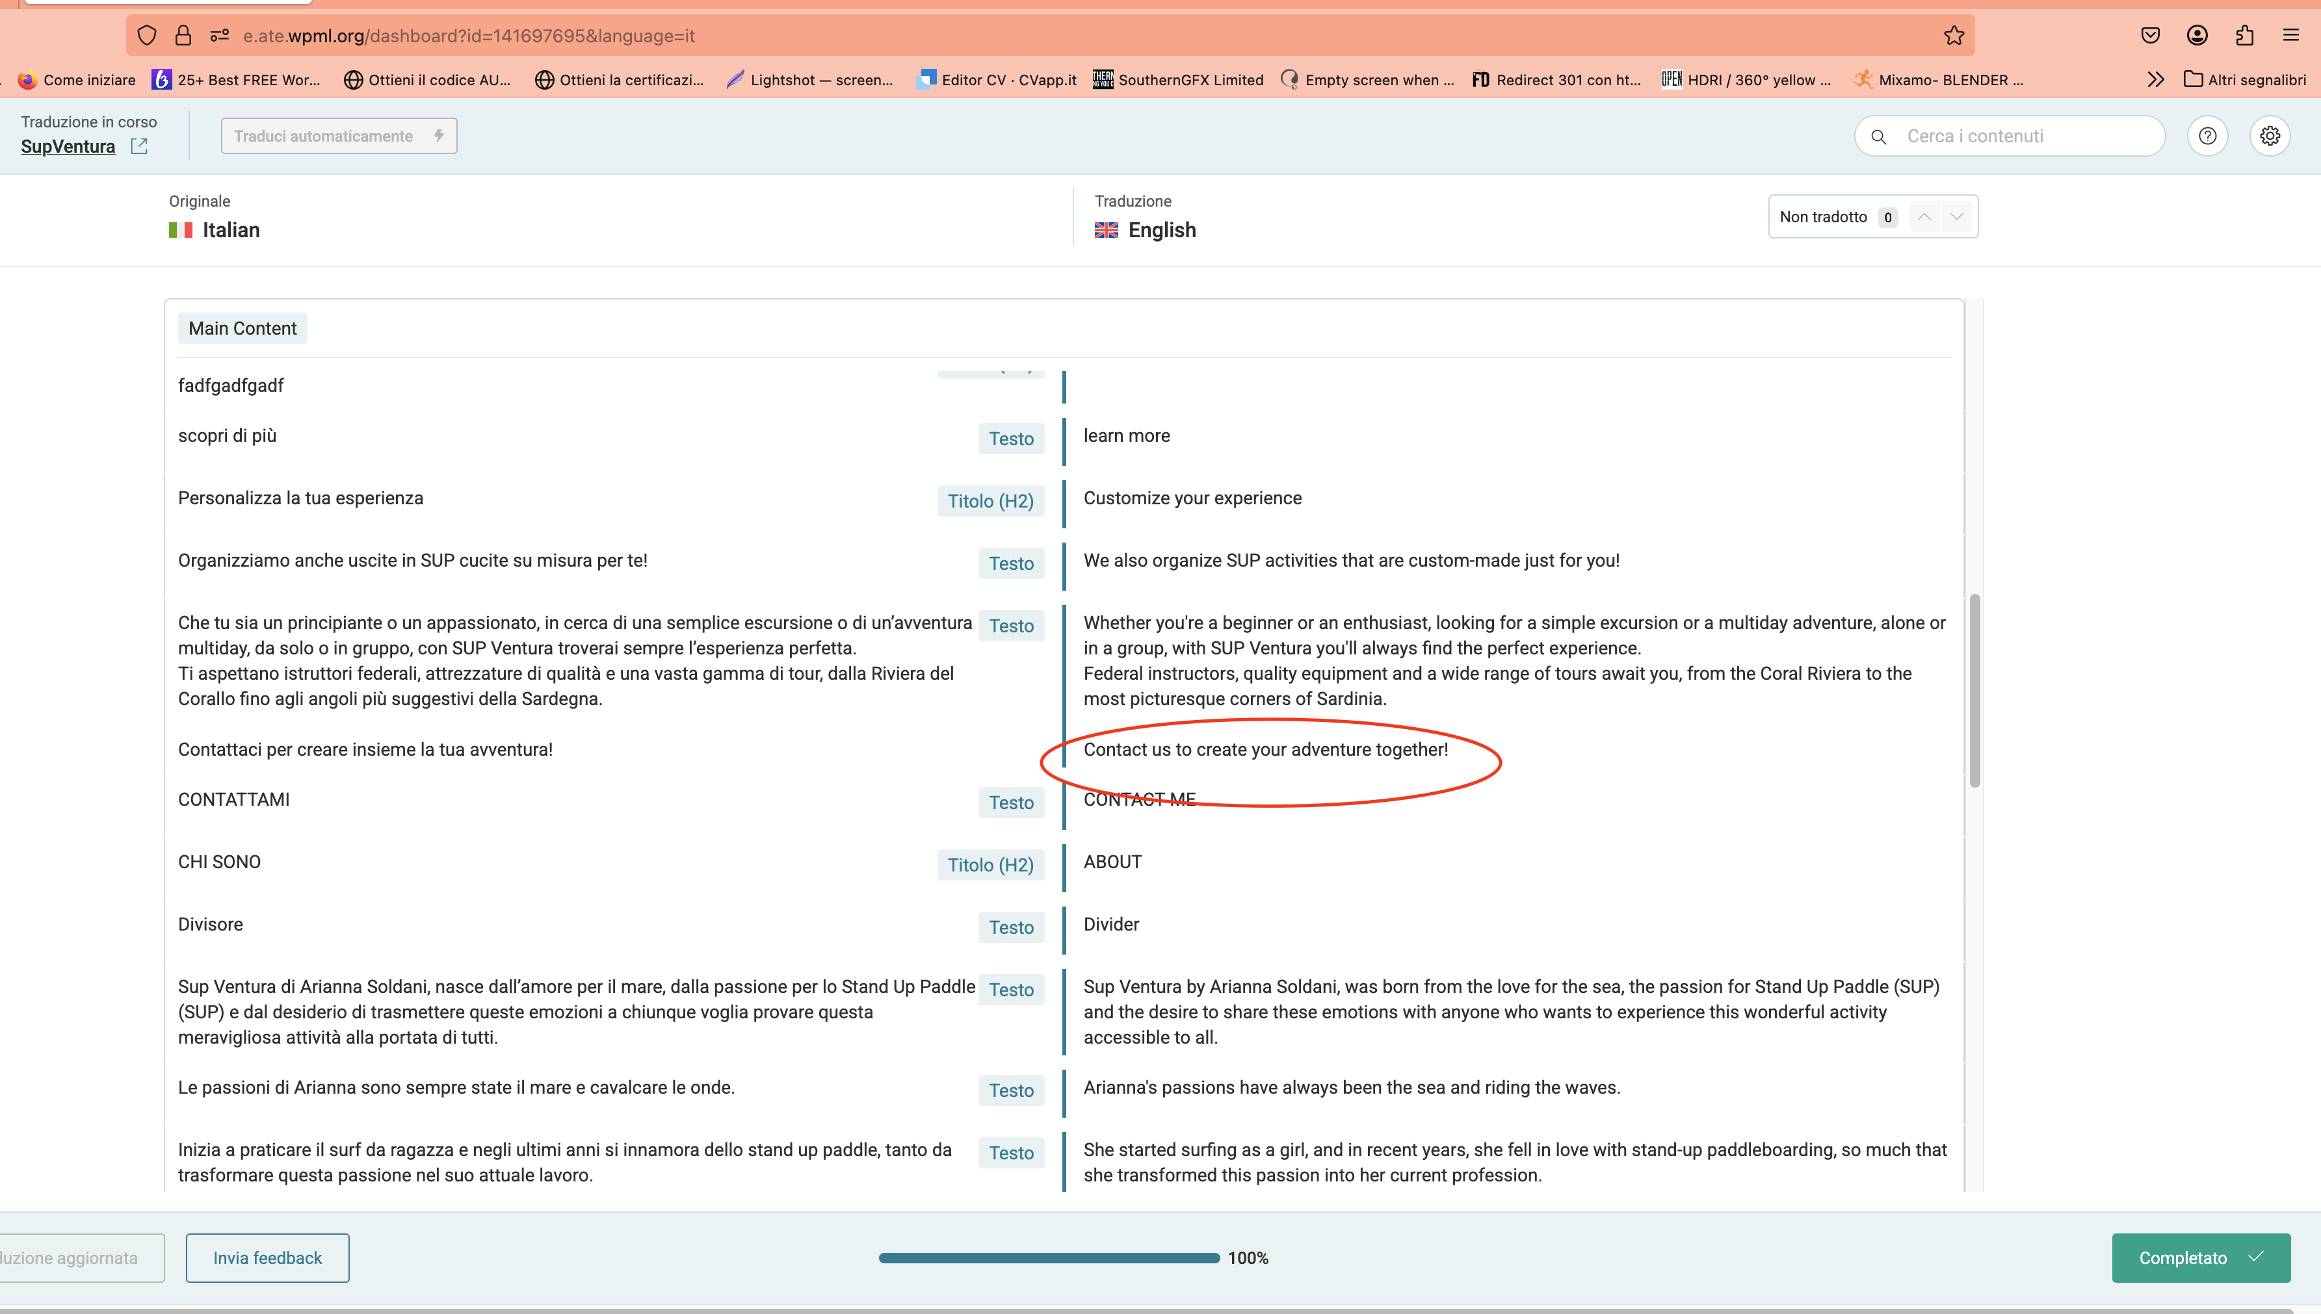Click the content panel vertical scrollbar
Viewport: 2321px width, 1314px height.
tap(1974, 690)
